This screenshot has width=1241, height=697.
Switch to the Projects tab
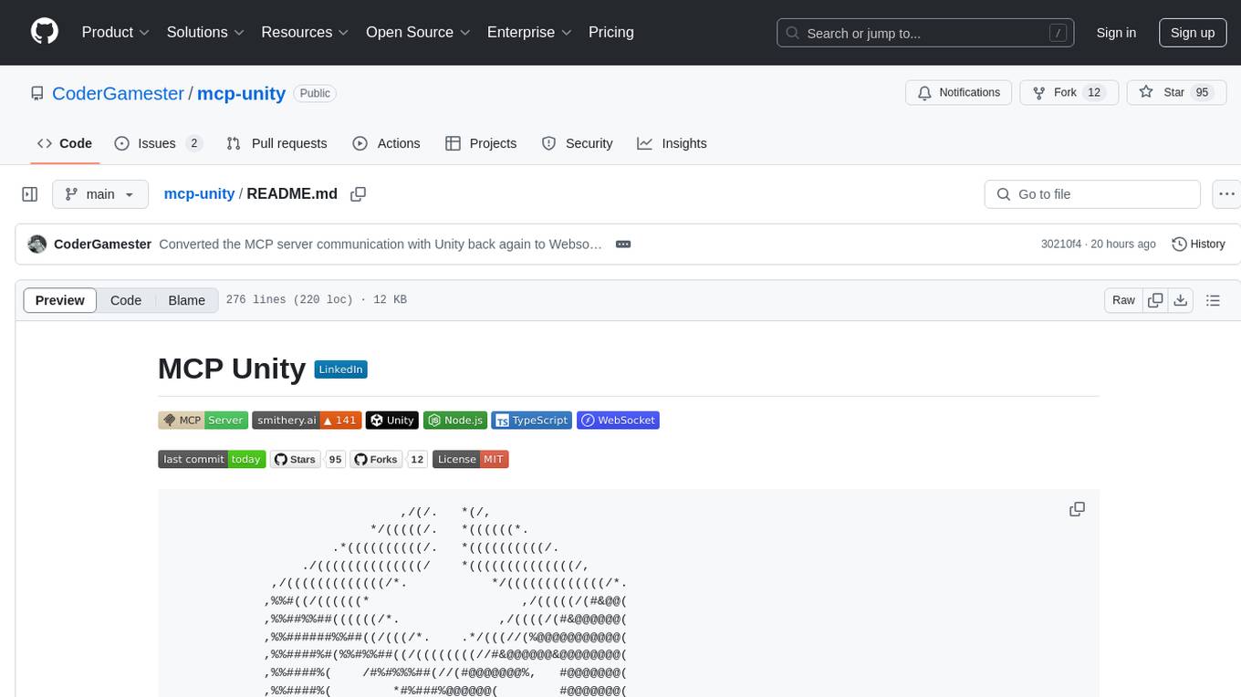(481, 143)
